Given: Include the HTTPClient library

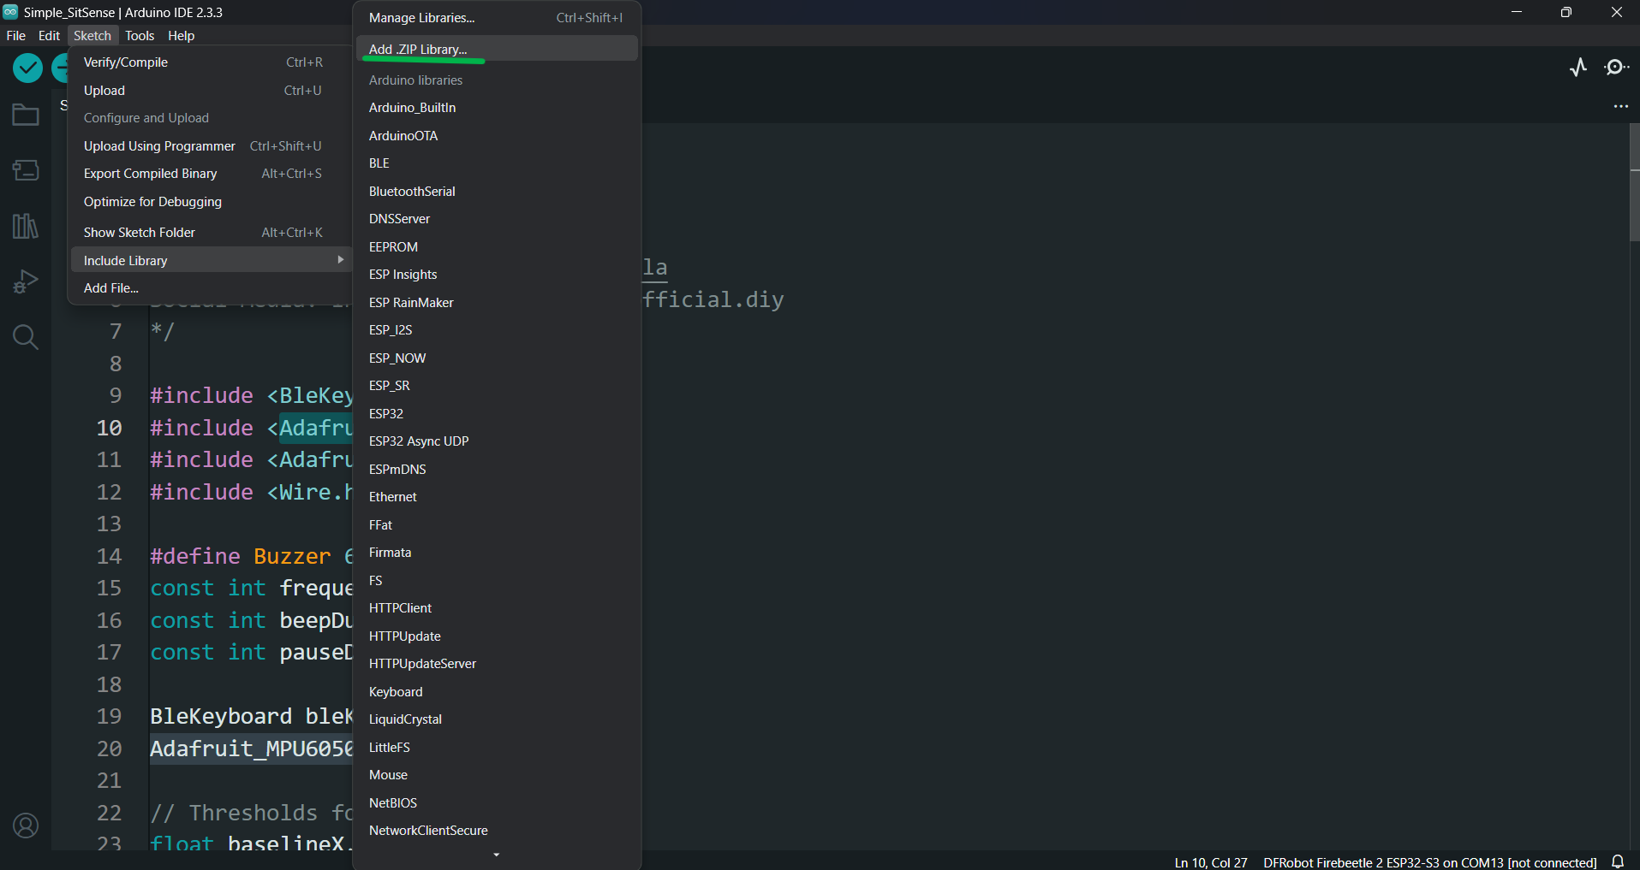Looking at the screenshot, I should [x=497, y=608].
